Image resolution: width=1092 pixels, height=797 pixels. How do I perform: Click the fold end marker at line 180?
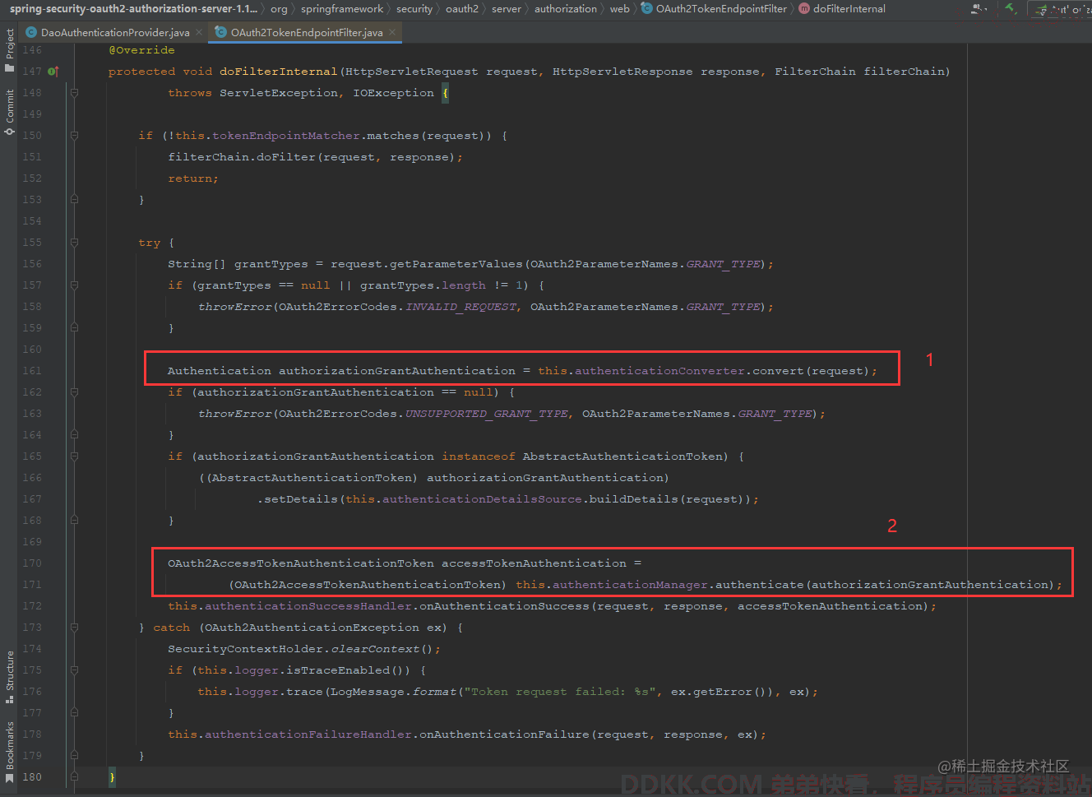point(74,776)
